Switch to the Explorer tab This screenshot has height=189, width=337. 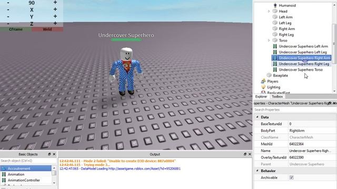click(x=261, y=97)
